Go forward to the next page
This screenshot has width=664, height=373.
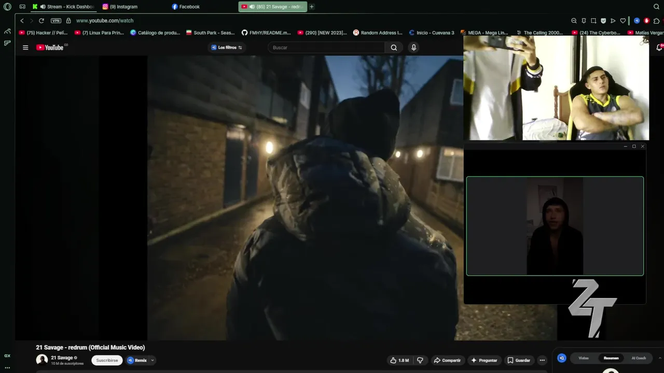pyautogui.click(x=31, y=21)
